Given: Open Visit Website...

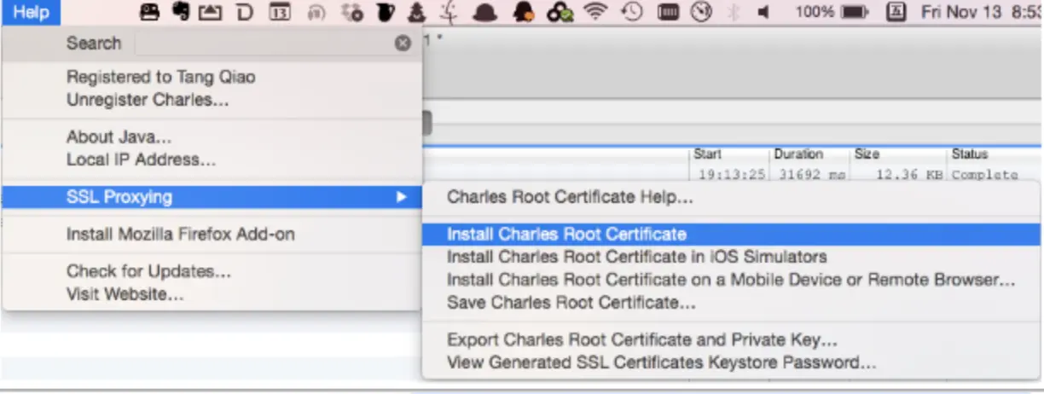Looking at the screenshot, I should pos(125,294).
